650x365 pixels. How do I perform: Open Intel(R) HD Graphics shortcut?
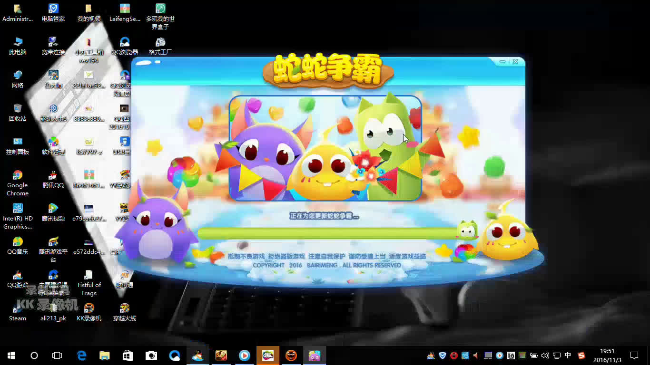click(18, 216)
